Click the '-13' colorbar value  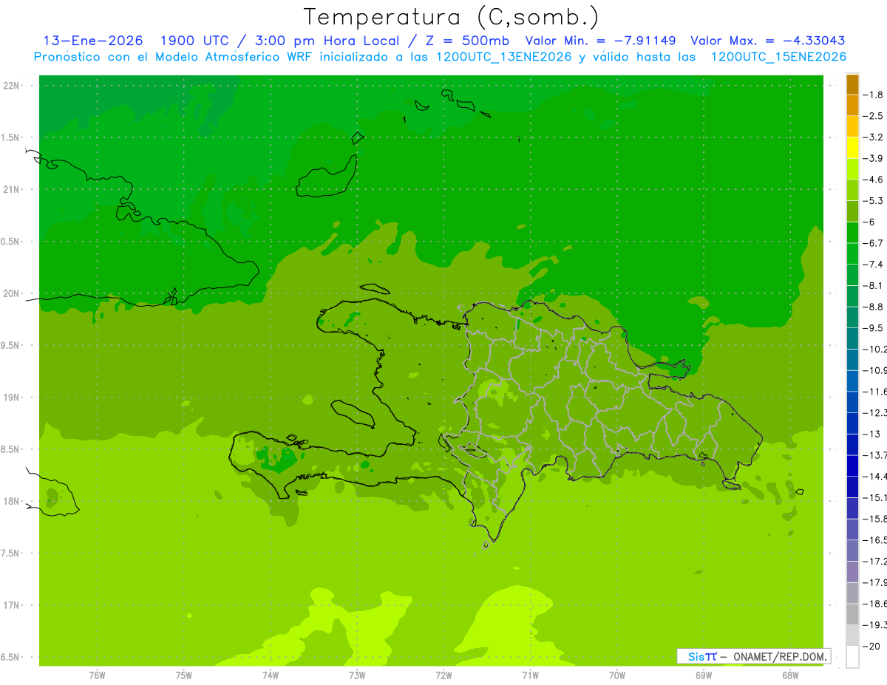(871, 434)
